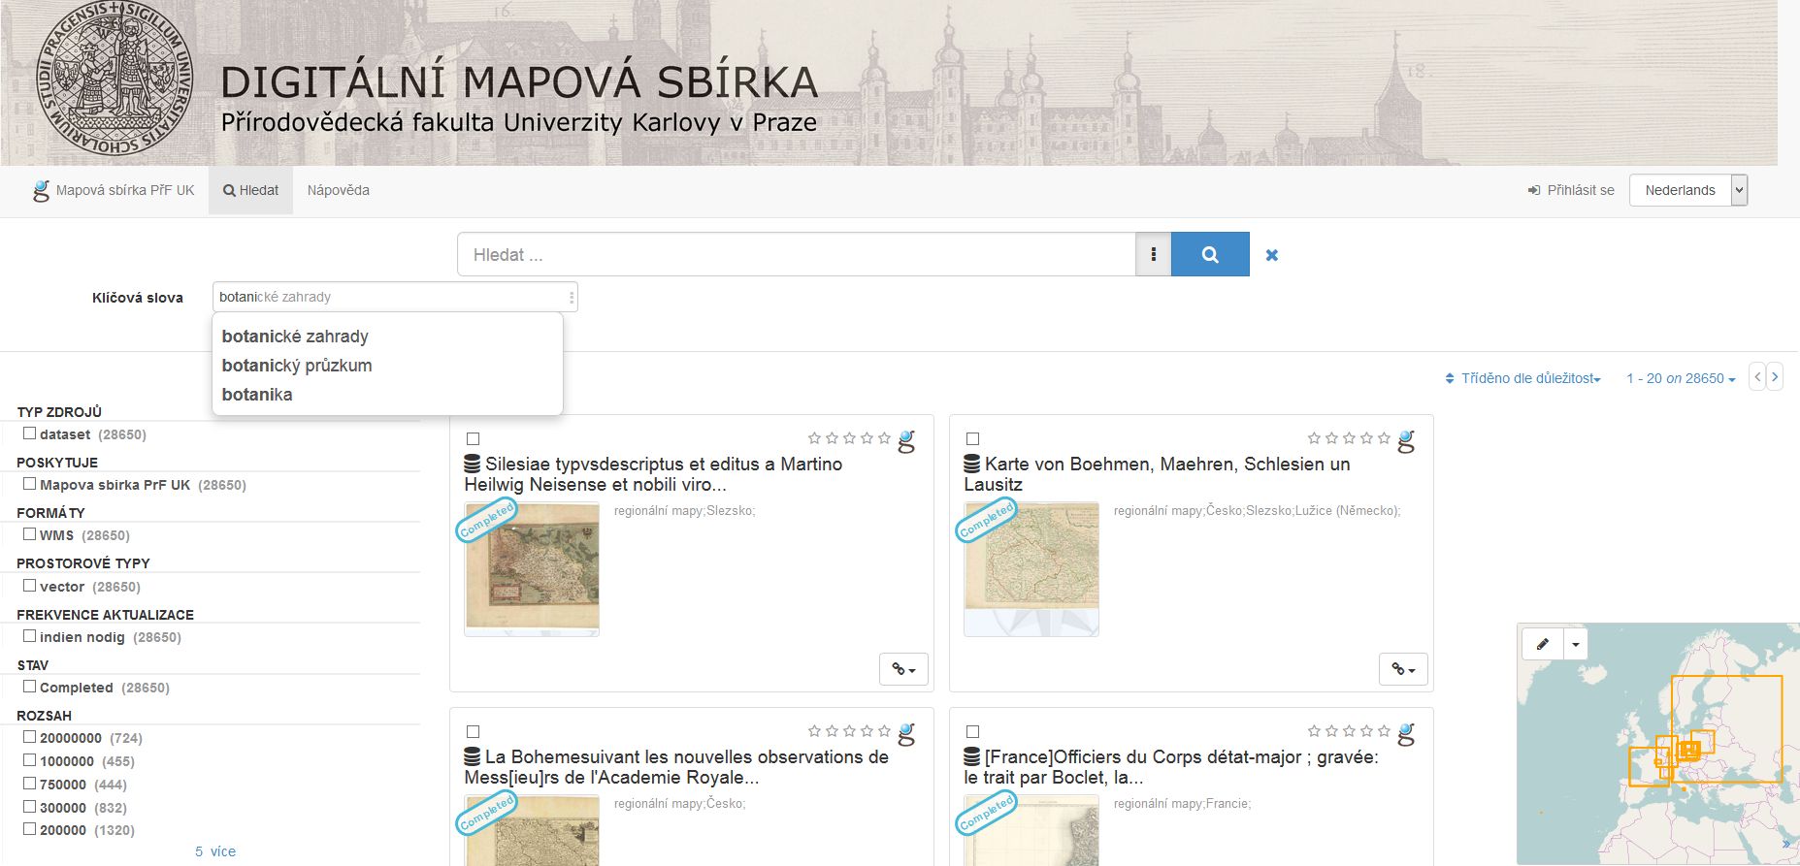Open links dropdown on Silesiae typvsdescriptus card
Viewport: 1800px width, 866px height.
click(903, 669)
